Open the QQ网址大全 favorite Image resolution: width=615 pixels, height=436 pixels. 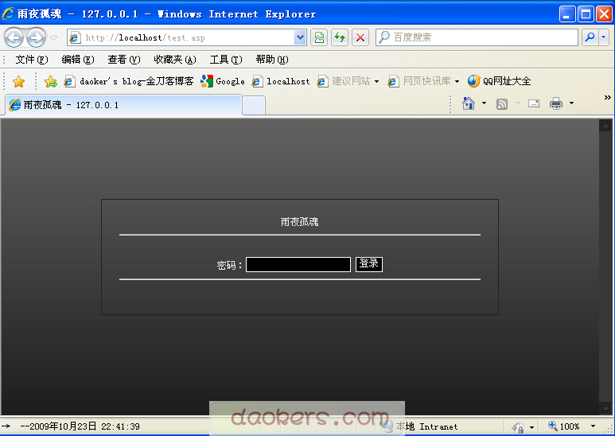[x=500, y=81]
